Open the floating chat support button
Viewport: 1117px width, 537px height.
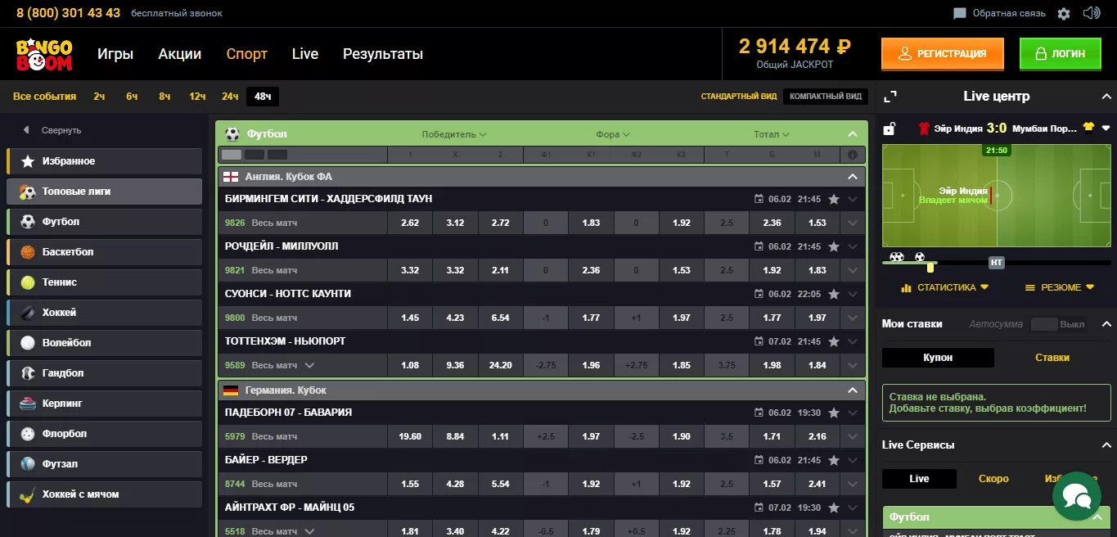(1076, 496)
